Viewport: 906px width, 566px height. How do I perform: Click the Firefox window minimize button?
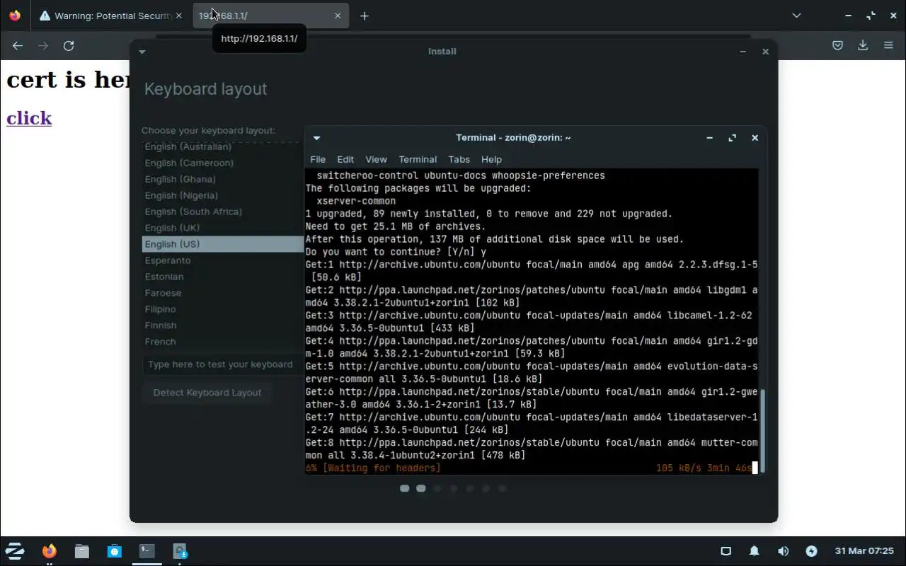click(848, 16)
